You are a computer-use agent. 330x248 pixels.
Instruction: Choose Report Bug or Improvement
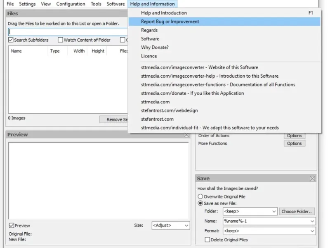[x=224, y=21]
